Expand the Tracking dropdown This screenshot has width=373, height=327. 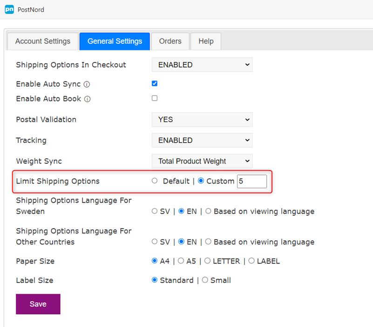click(x=202, y=140)
